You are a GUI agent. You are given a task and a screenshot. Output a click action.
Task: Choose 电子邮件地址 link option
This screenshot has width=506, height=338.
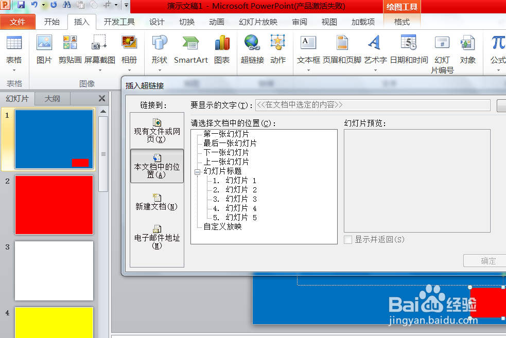(157, 237)
